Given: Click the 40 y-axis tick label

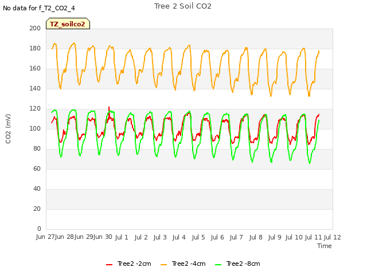Looking at the screenshot, I should click(x=37, y=188).
